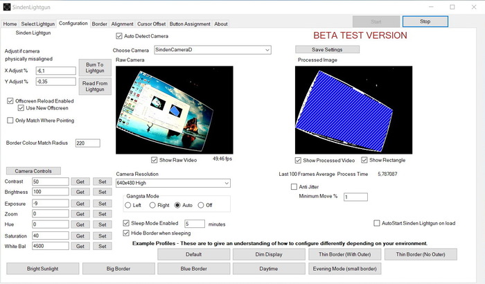Screen dimensions: 485x284
Task: Click Burn To Lightgun button
Action: (x=94, y=68)
